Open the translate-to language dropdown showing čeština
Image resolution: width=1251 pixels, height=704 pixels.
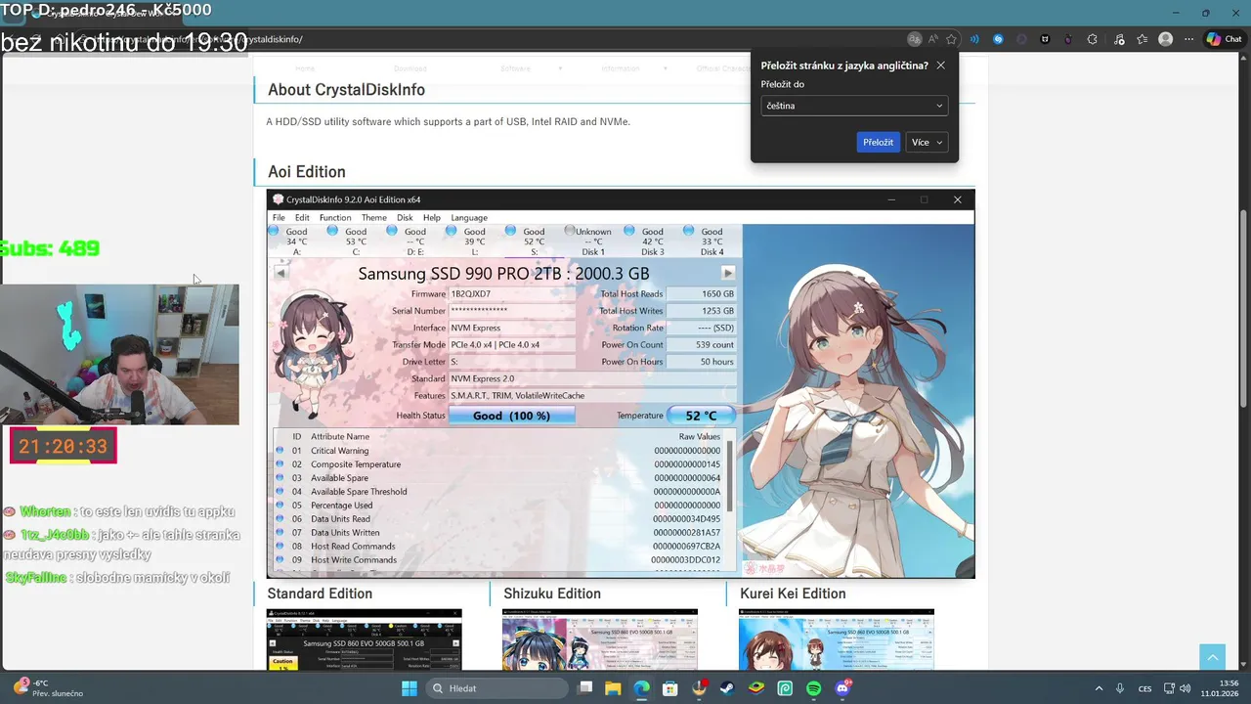[x=854, y=106]
